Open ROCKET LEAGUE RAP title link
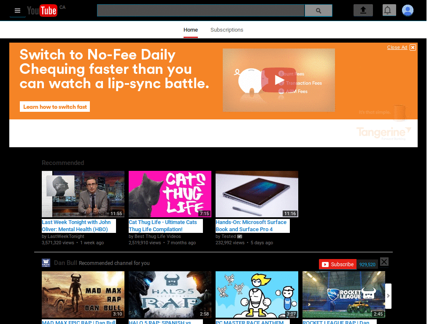The width and height of the screenshot is (432, 324). 336,322
